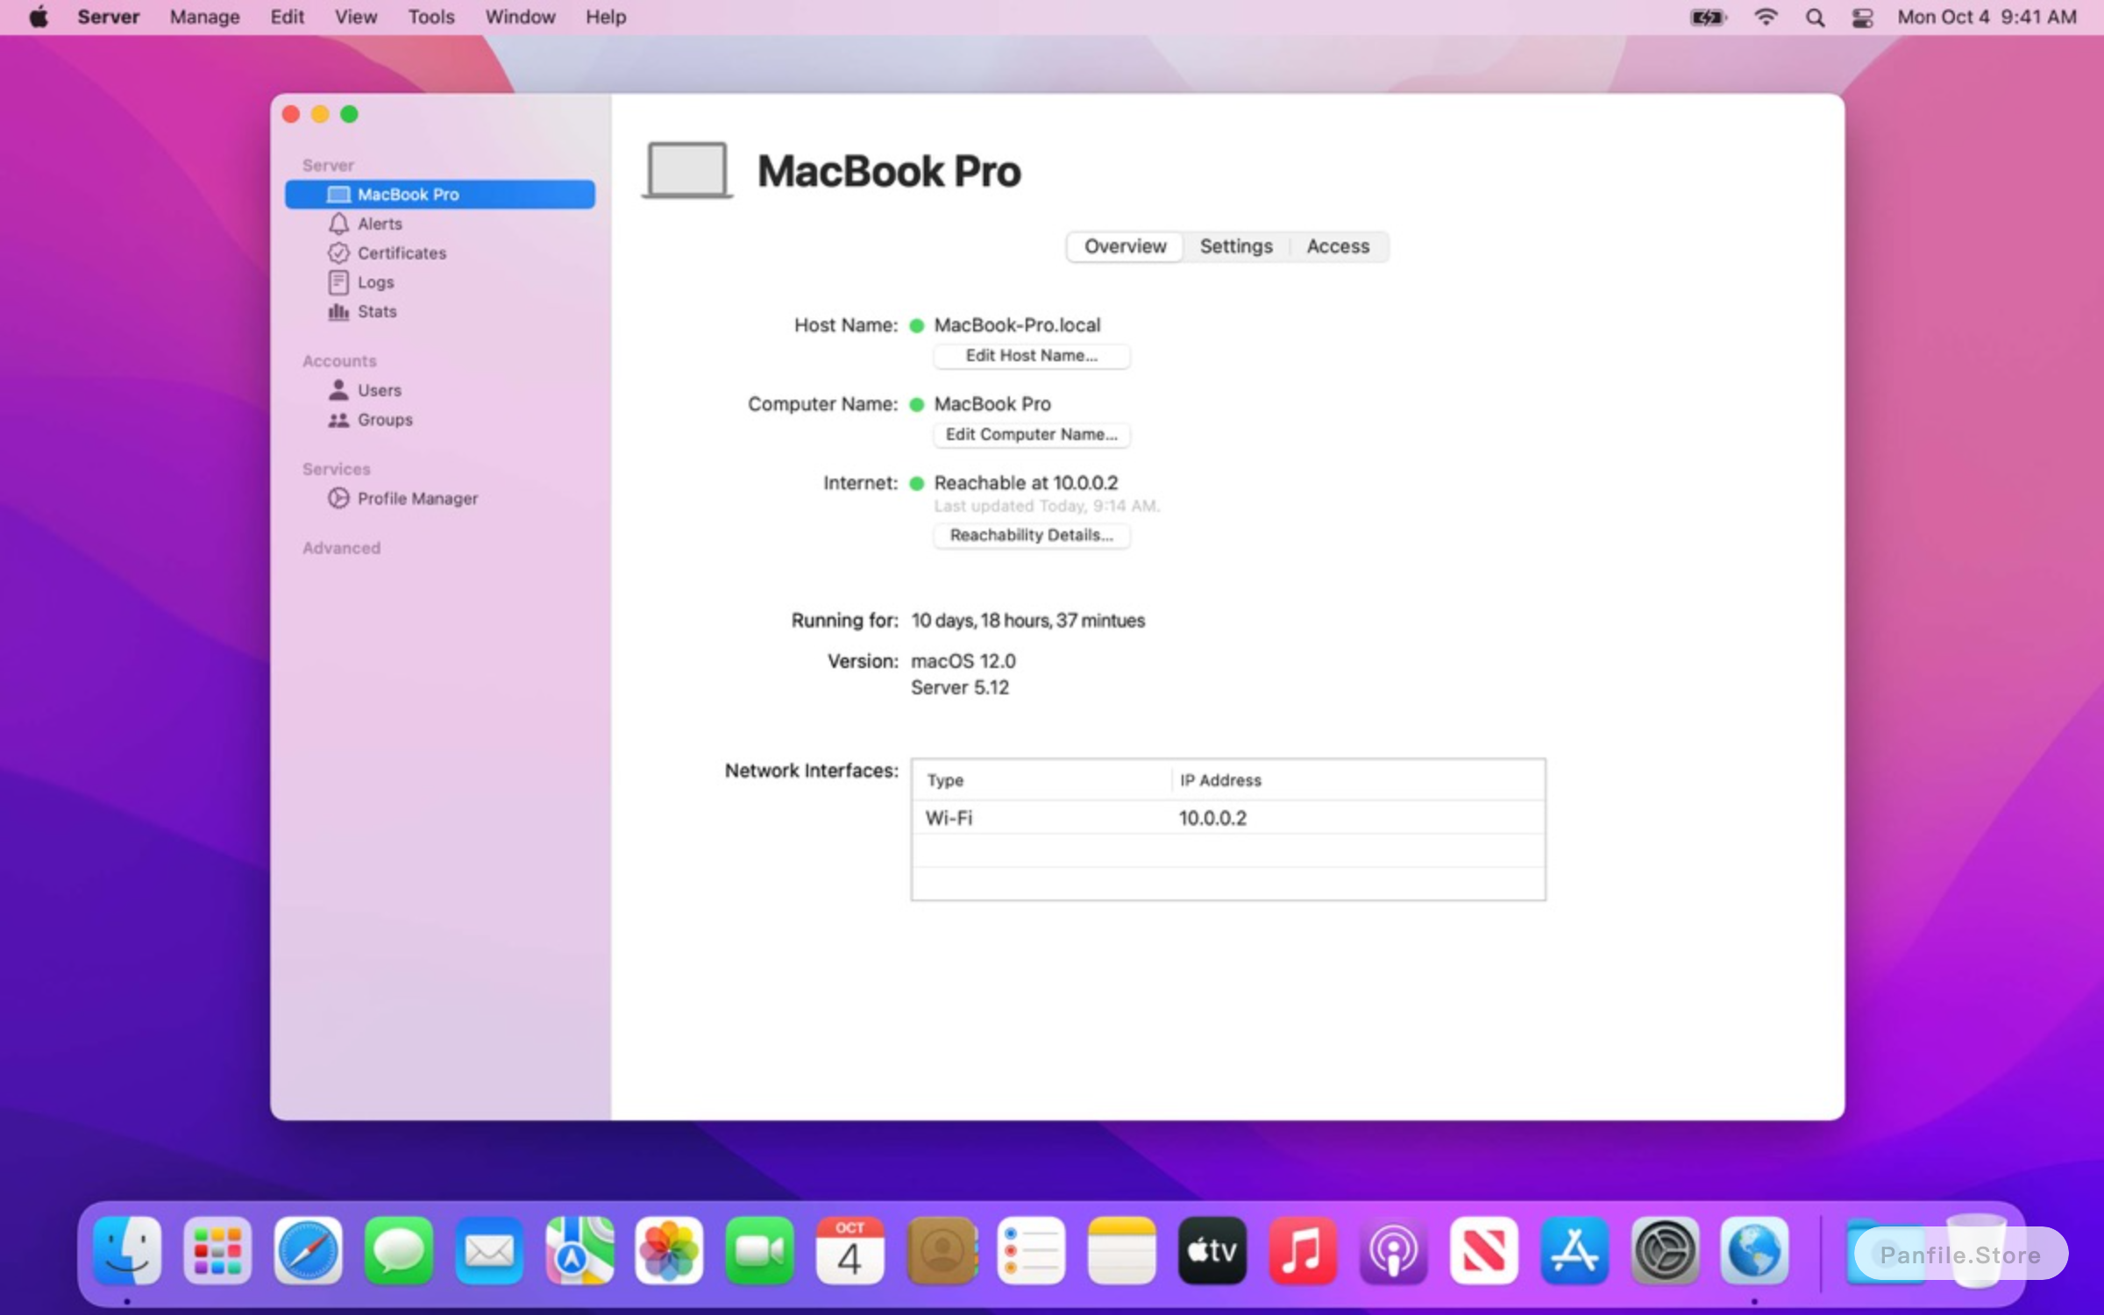Click the large MacBook Pro laptop icon
The width and height of the screenshot is (2104, 1315).
[687, 170]
